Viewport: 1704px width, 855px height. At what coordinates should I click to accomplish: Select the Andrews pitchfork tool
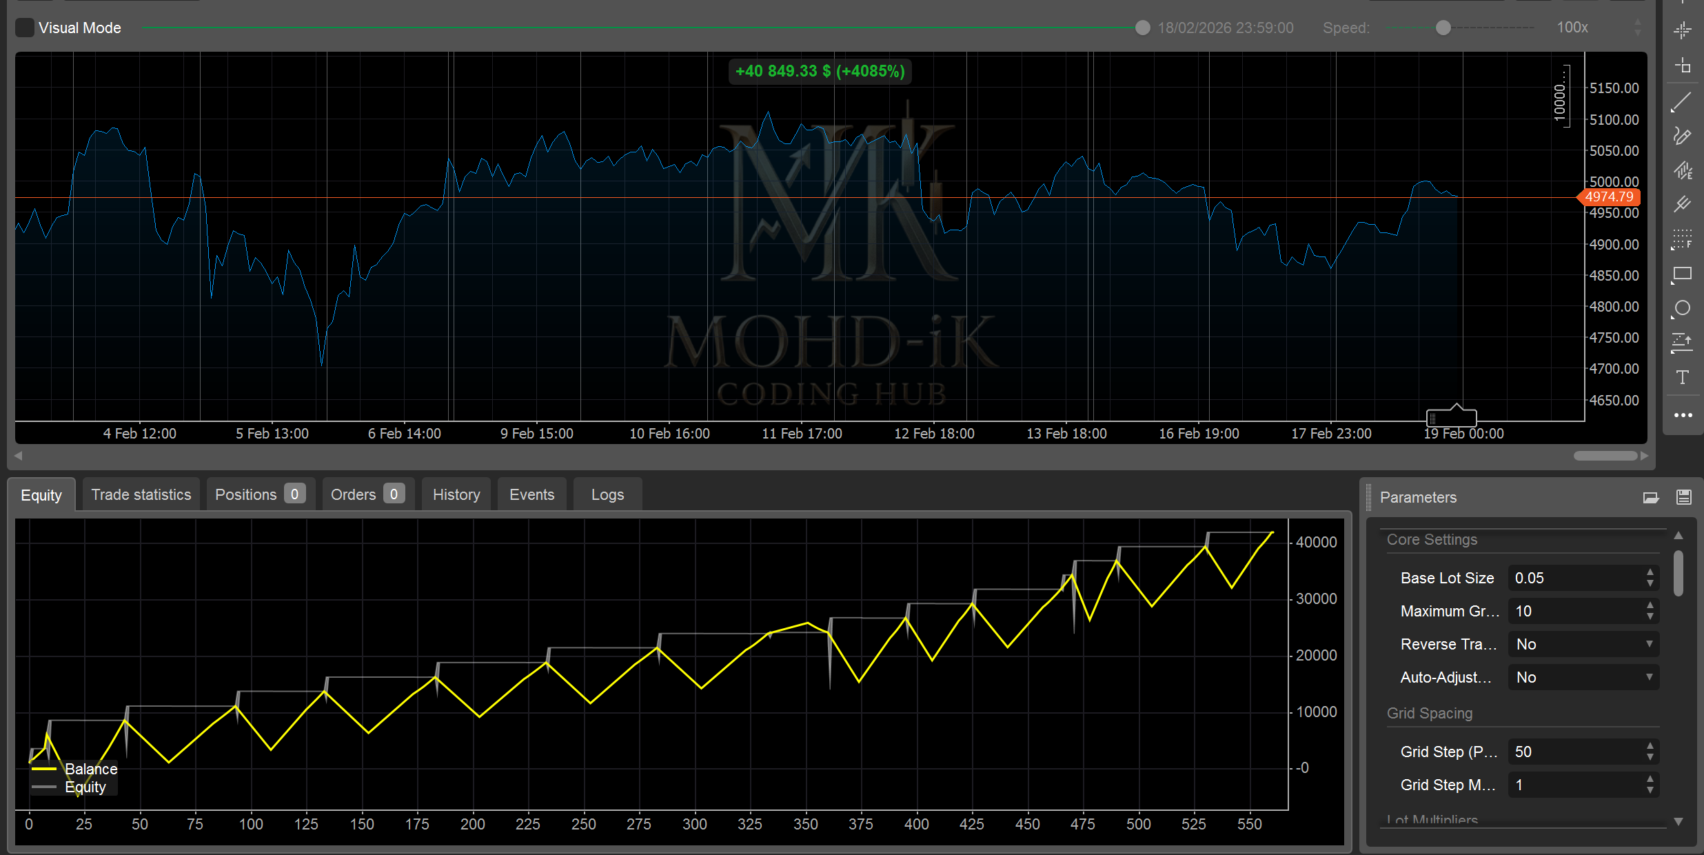1683,204
